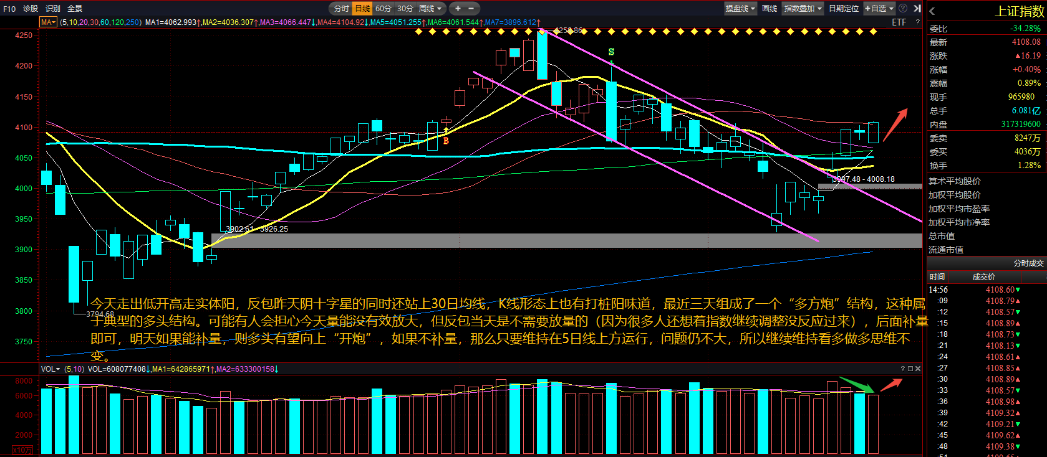1047x457 pixels.
Task: Click the 总手 value 6.081亿
Action: point(1026,110)
